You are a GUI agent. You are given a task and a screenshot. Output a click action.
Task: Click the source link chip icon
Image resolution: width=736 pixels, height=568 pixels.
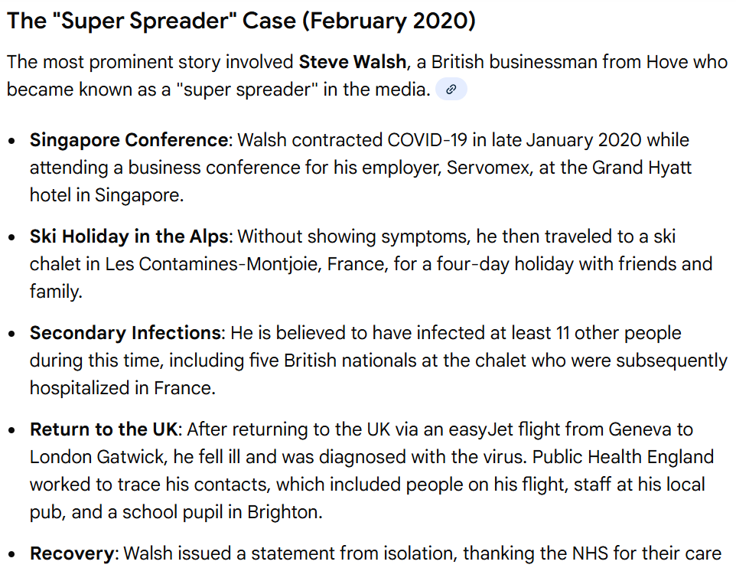[451, 90]
